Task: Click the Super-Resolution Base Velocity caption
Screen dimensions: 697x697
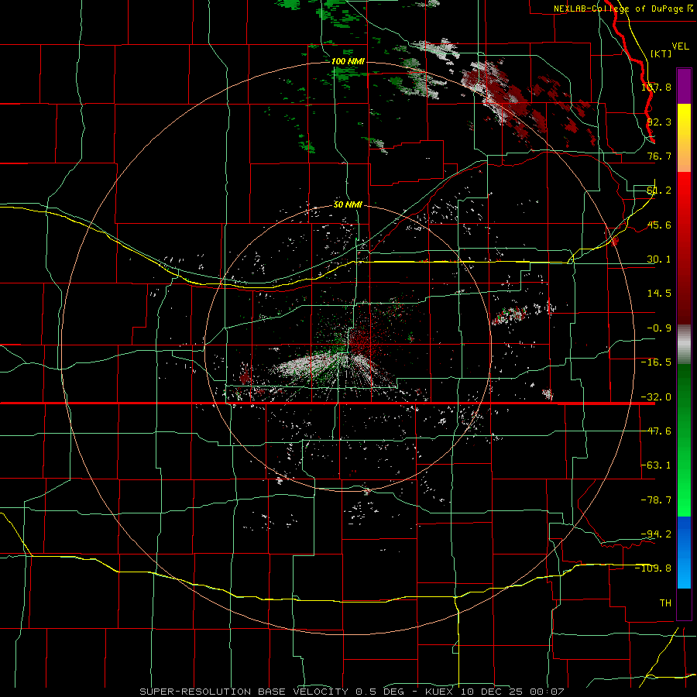Action: click(x=352, y=692)
